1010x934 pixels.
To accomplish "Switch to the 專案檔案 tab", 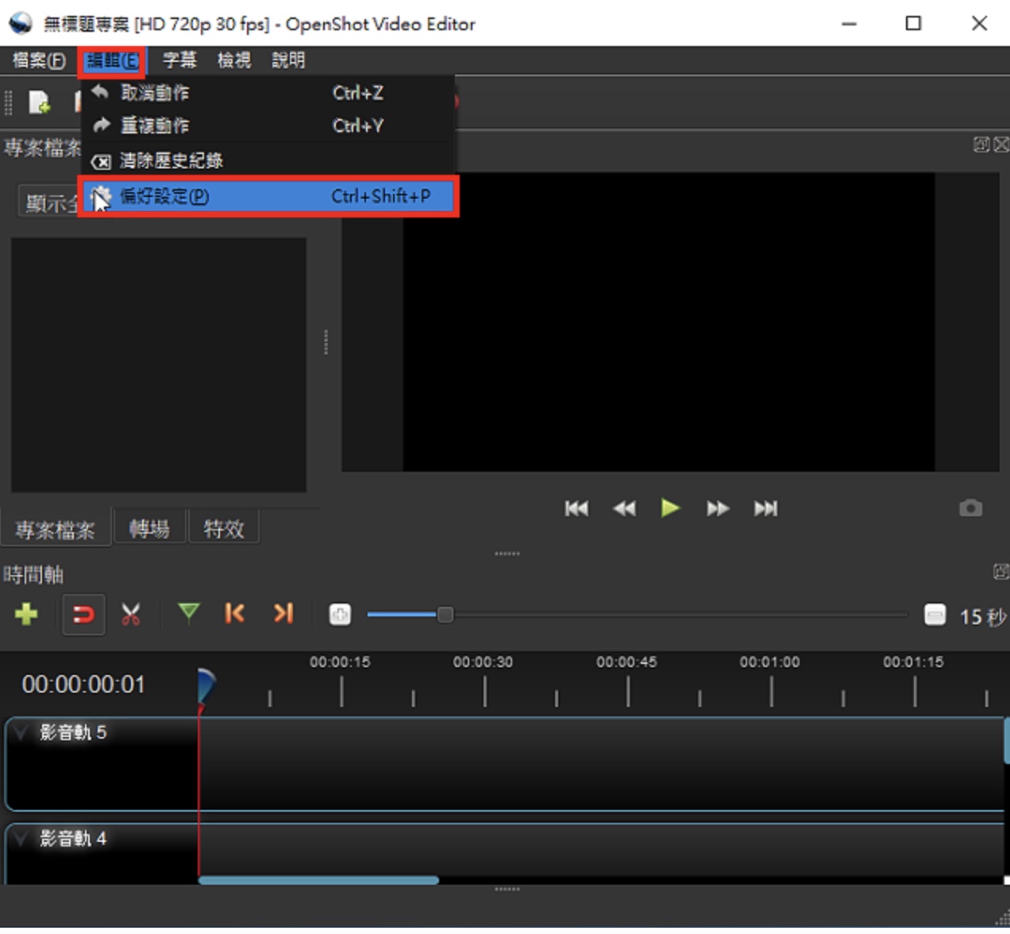I will point(55,529).
